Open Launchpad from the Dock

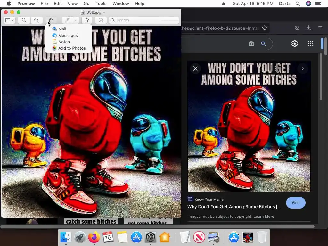[x=80, y=237]
